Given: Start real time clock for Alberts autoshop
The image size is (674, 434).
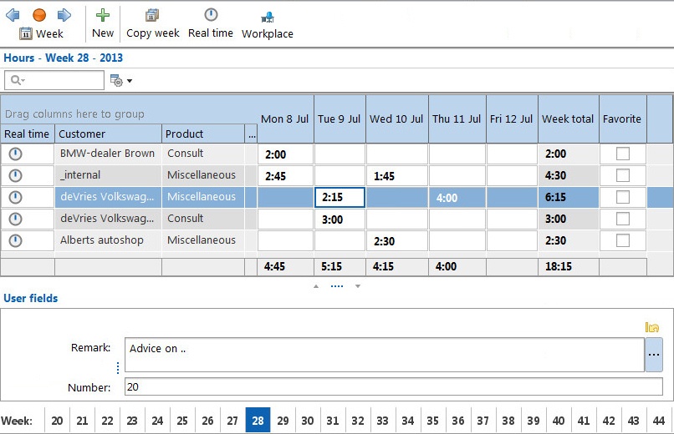Looking at the screenshot, I should (16, 240).
